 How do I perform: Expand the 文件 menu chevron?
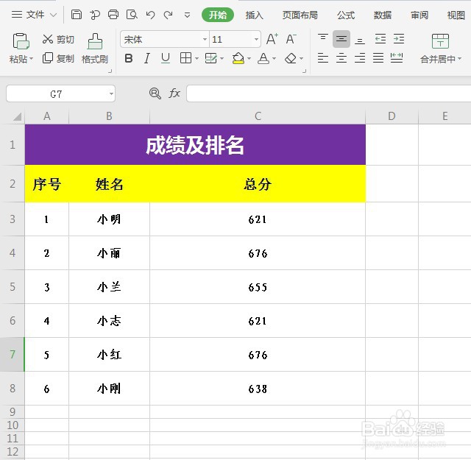coord(53,15)
